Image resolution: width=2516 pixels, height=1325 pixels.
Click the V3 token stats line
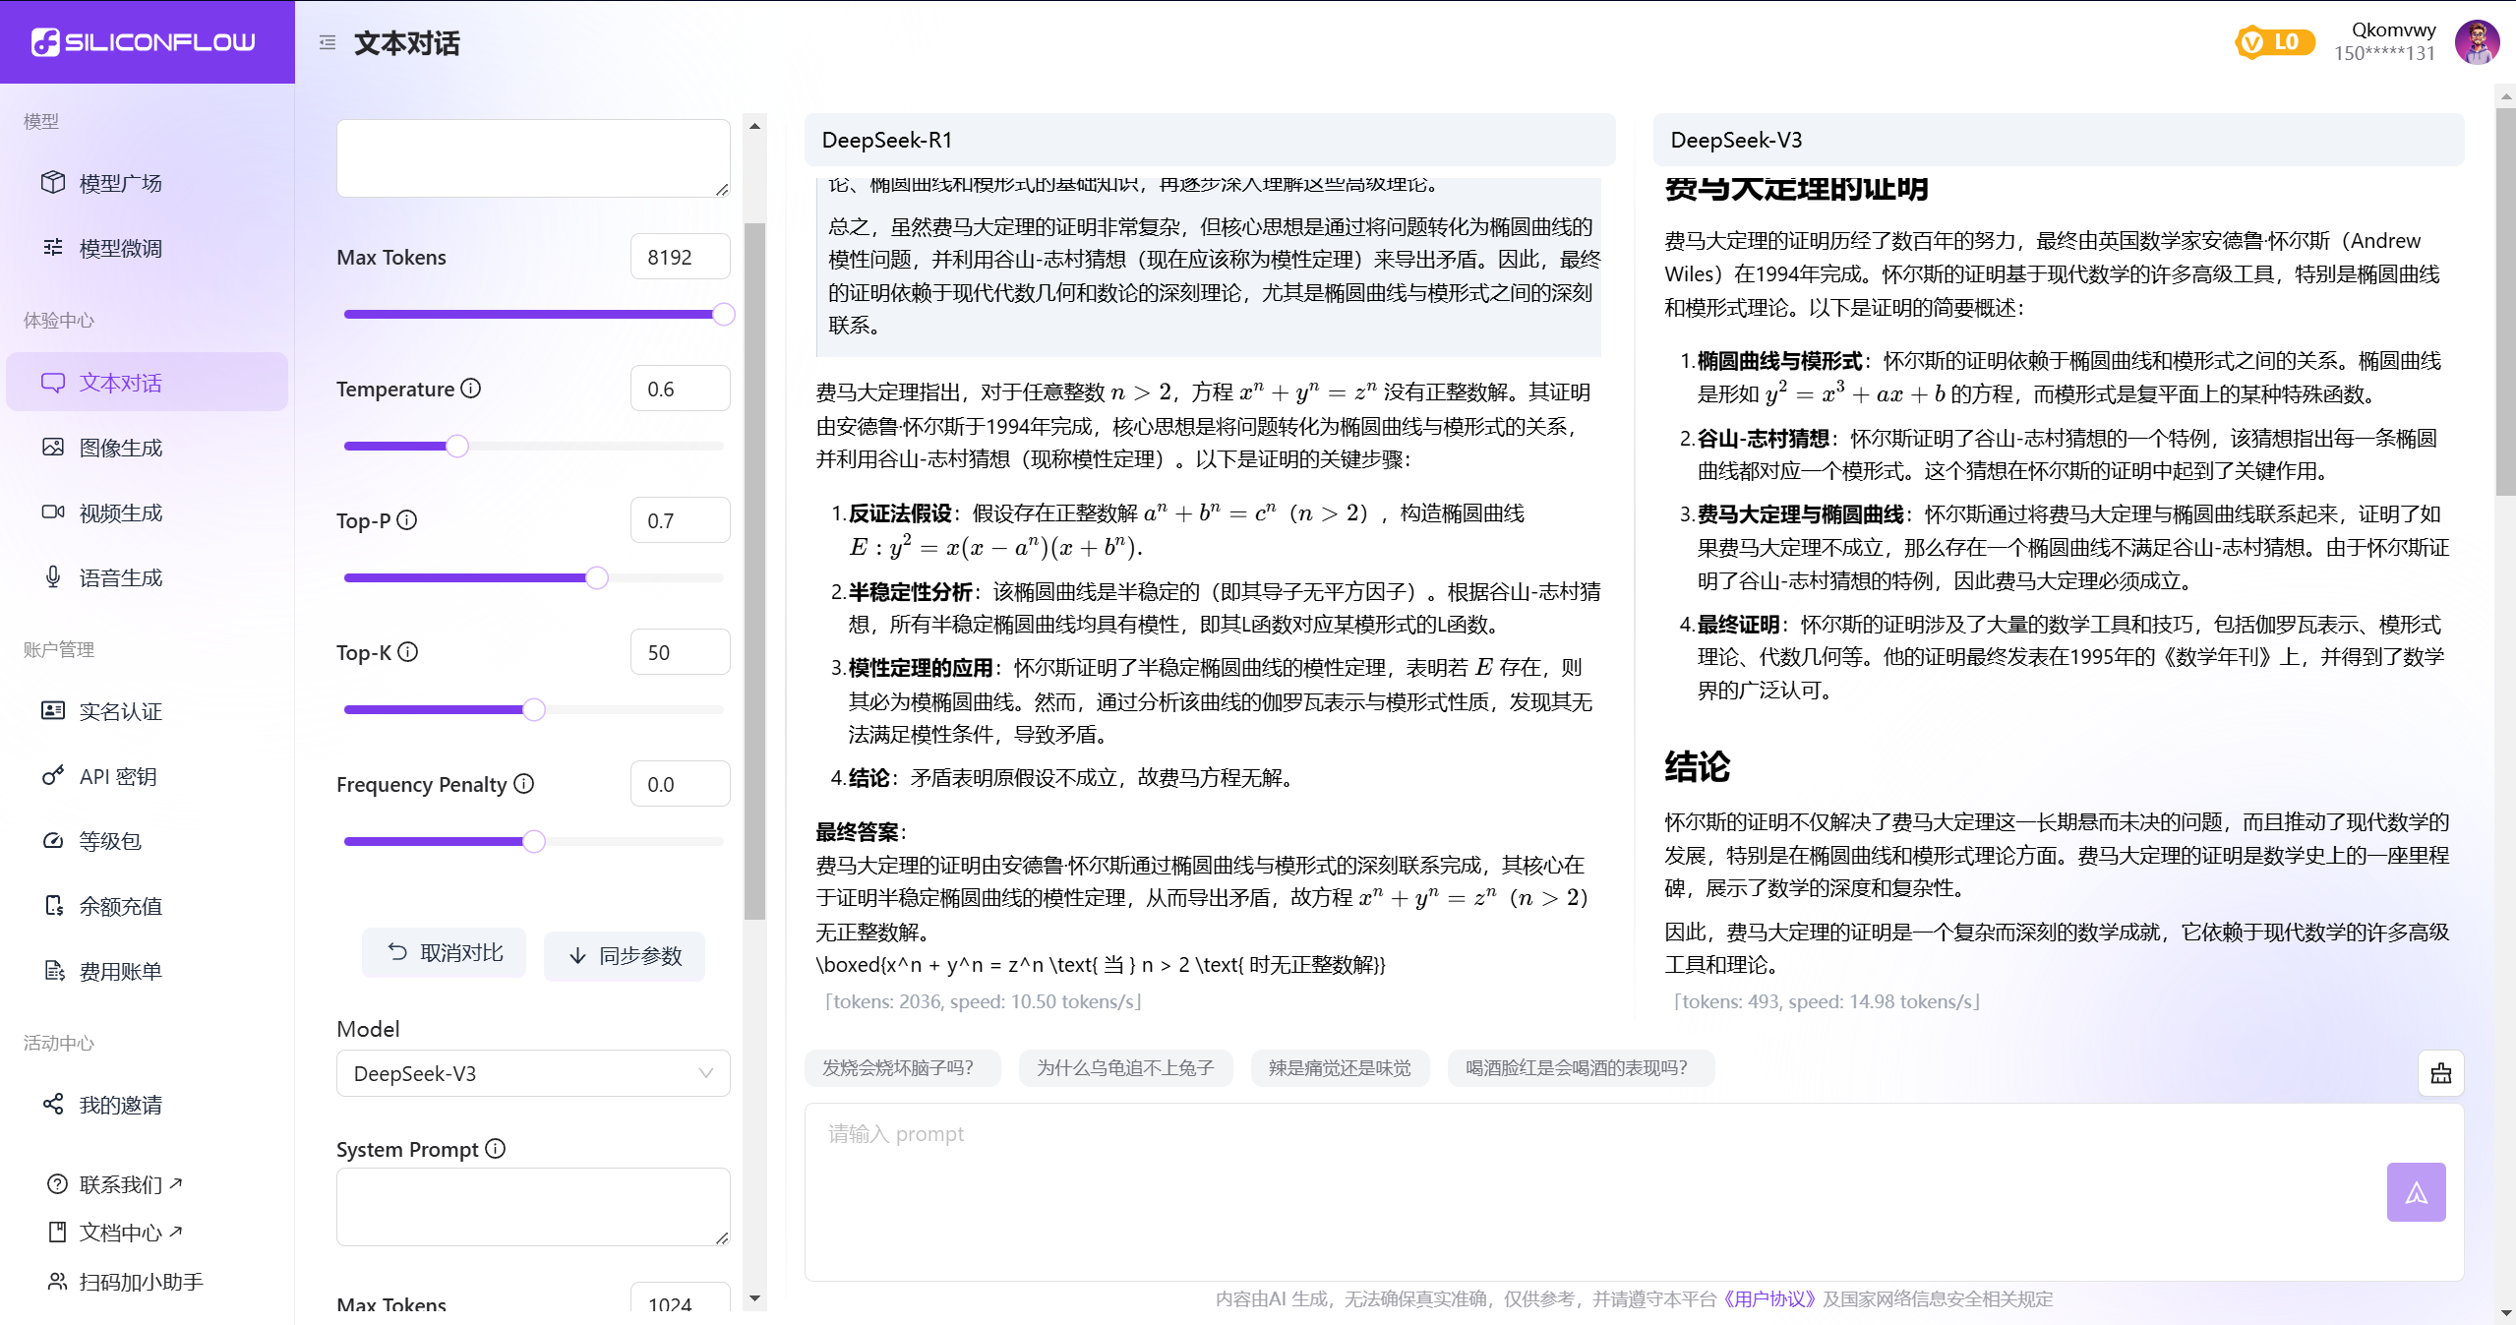1827,1002
